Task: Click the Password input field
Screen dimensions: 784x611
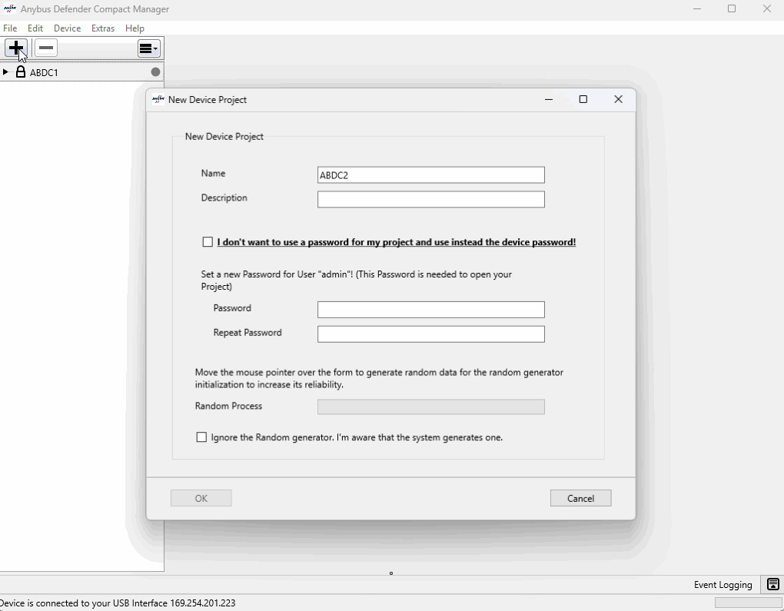Action: 431,310
